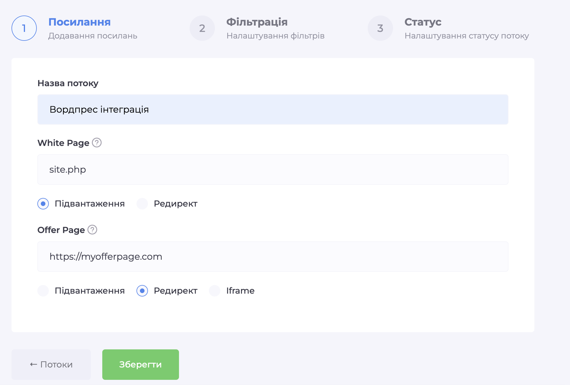This screenshot has width=570, height=385.
Task: Click the White Page site.php field
Action: (273, 170)
